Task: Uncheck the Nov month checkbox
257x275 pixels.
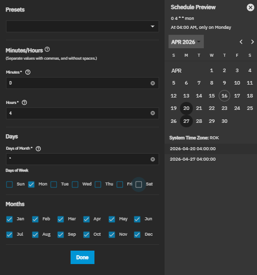Action: [112, 235]
